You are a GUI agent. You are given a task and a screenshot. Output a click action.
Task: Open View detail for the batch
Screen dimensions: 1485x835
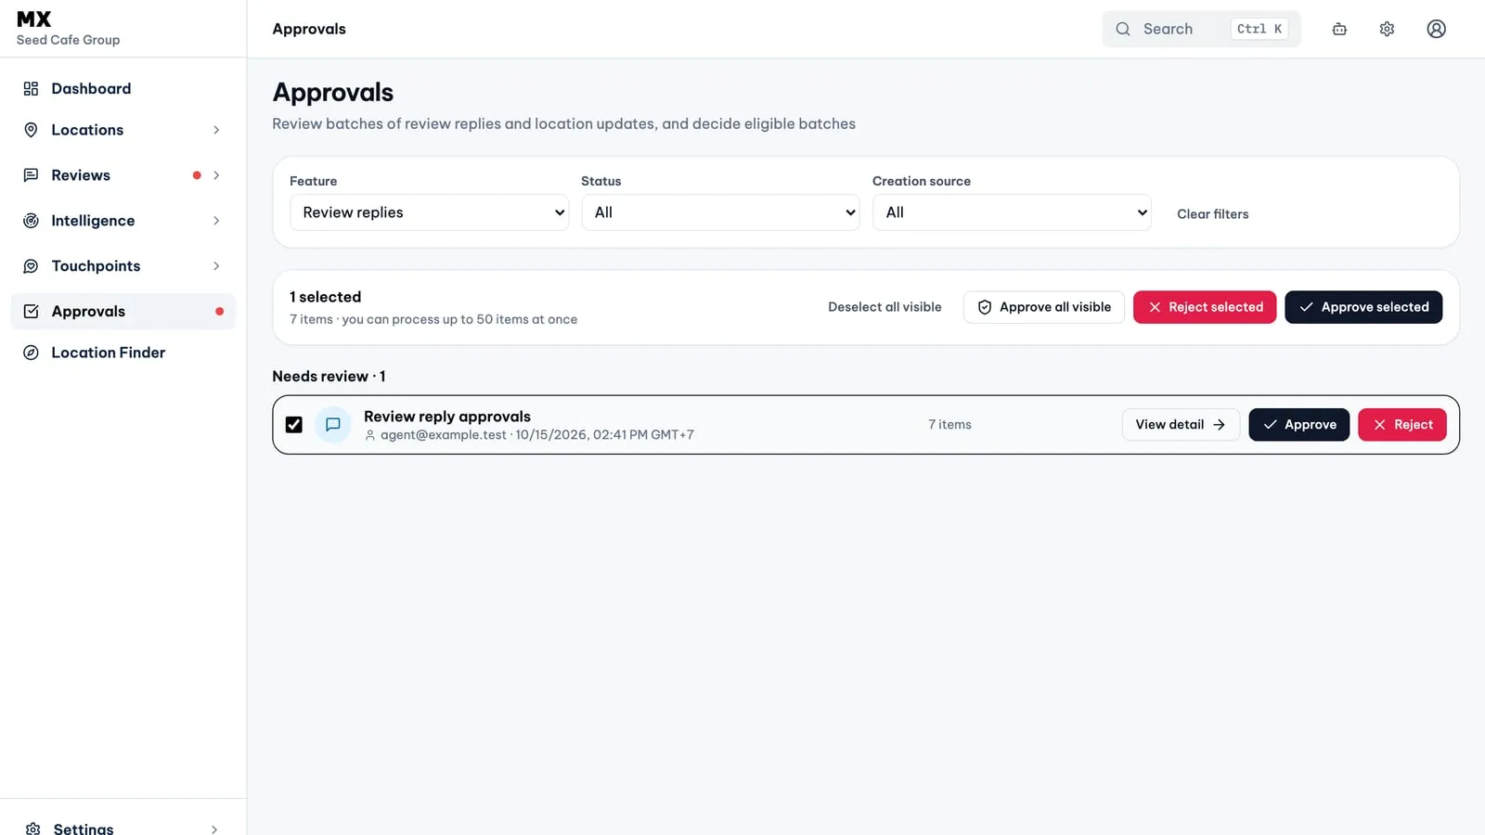coord(1181,425)
